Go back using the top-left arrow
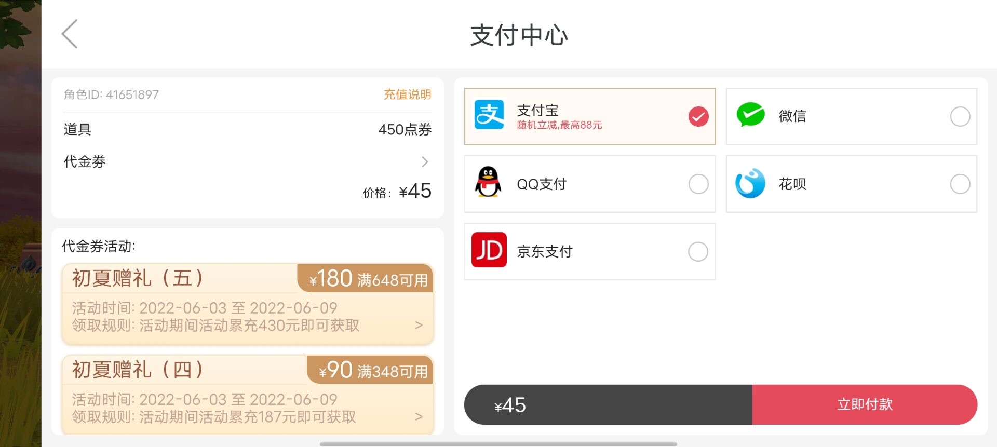Viewport: 997px width, 447px height. click(x=70, y=34)
